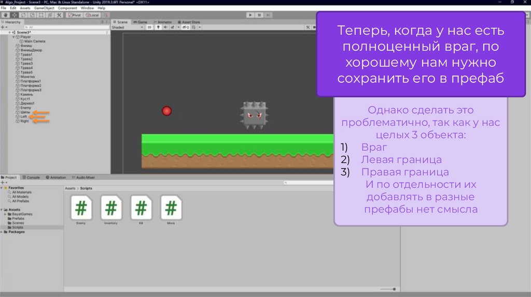Select the combined Transform tool
The height and width of the screenshot is (297, 531).
pyautogui.click(x=50, y=15)
